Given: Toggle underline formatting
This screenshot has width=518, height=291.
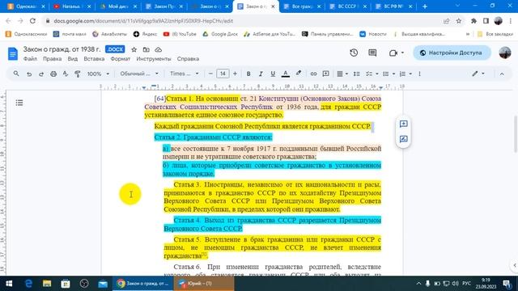Looking at the screenshot, I should (273, 74).
